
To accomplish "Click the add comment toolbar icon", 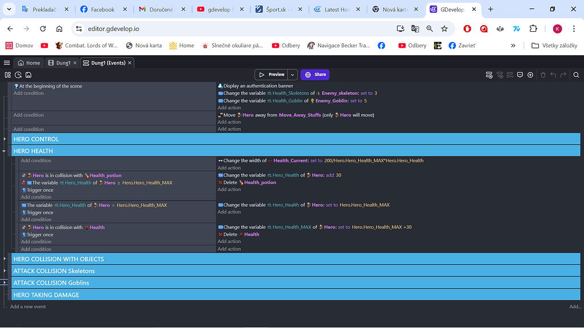I will pyautogui.click(x=520, y=75).
